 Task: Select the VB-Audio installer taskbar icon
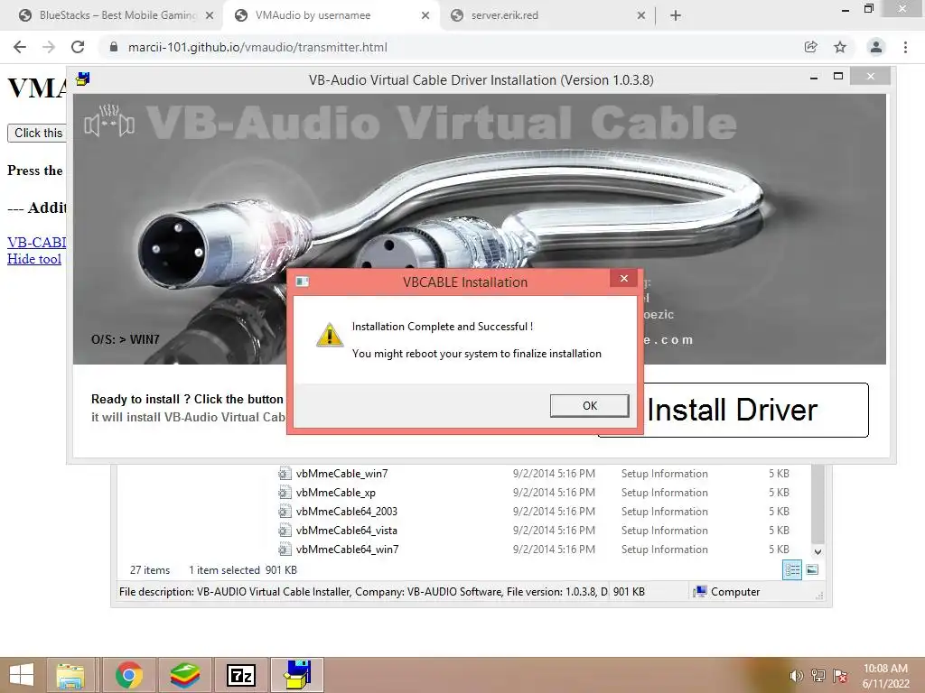(x=297, y=675)
